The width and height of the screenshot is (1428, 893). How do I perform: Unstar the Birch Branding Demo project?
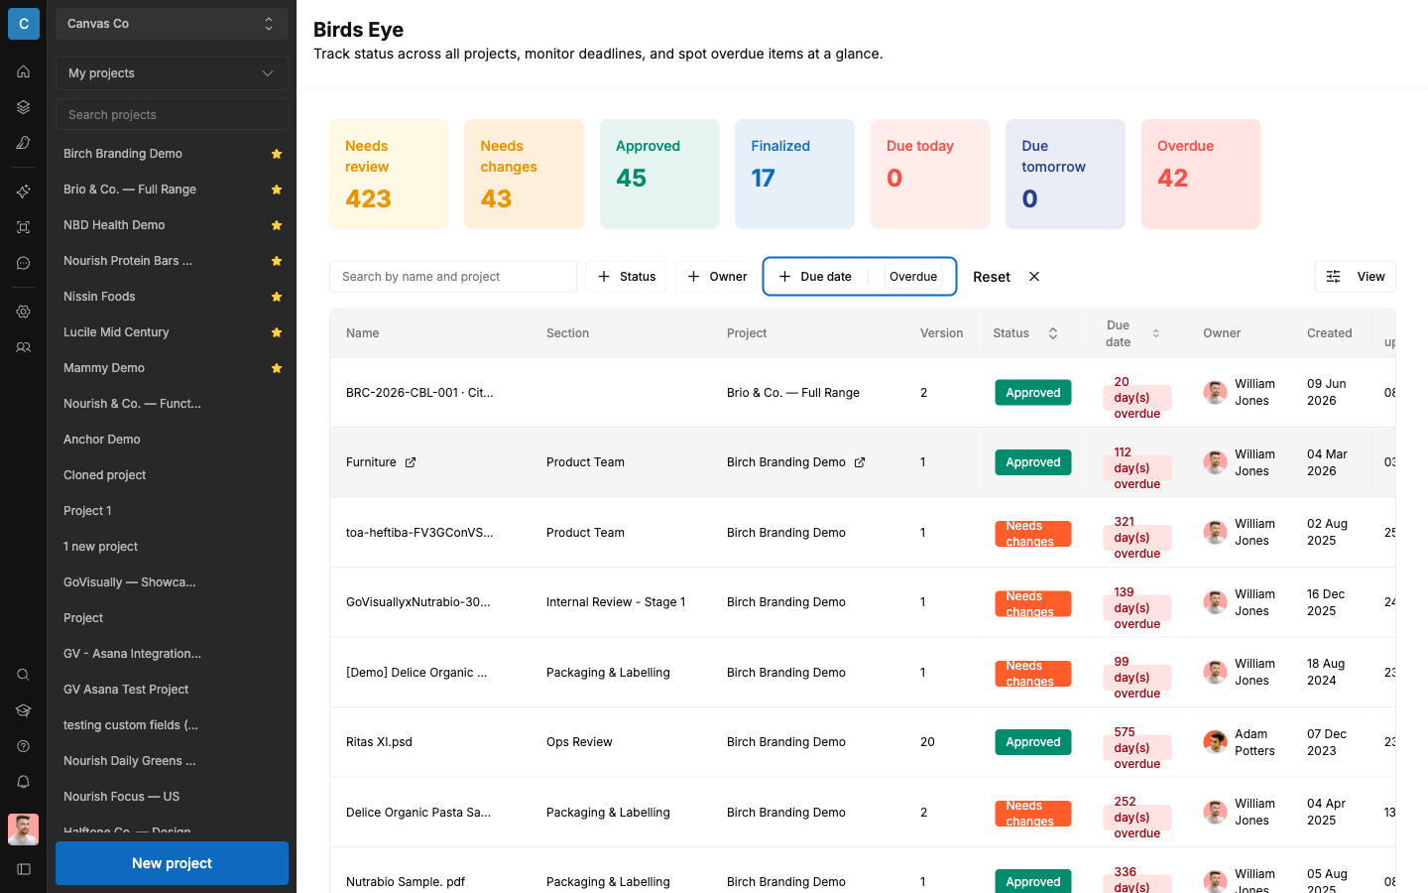point(277,154)
